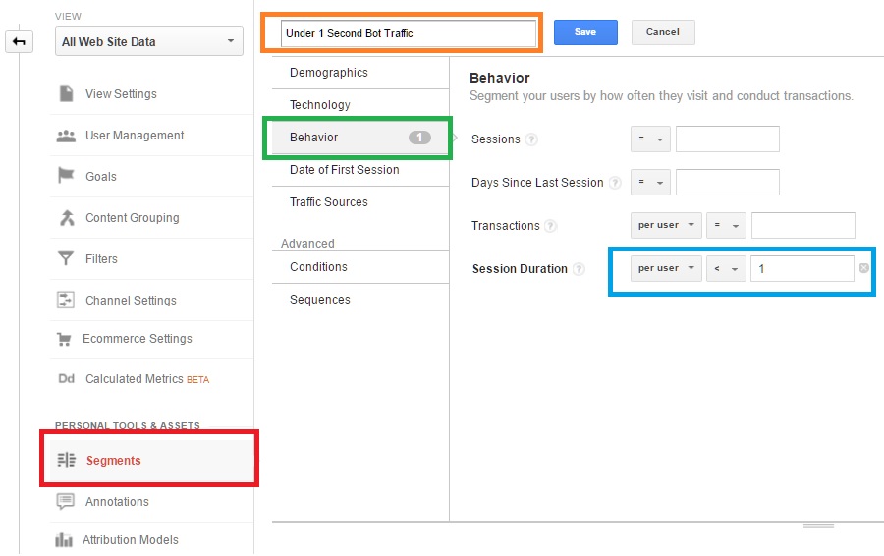Click the back arrow icon

[x=20, y=41]
